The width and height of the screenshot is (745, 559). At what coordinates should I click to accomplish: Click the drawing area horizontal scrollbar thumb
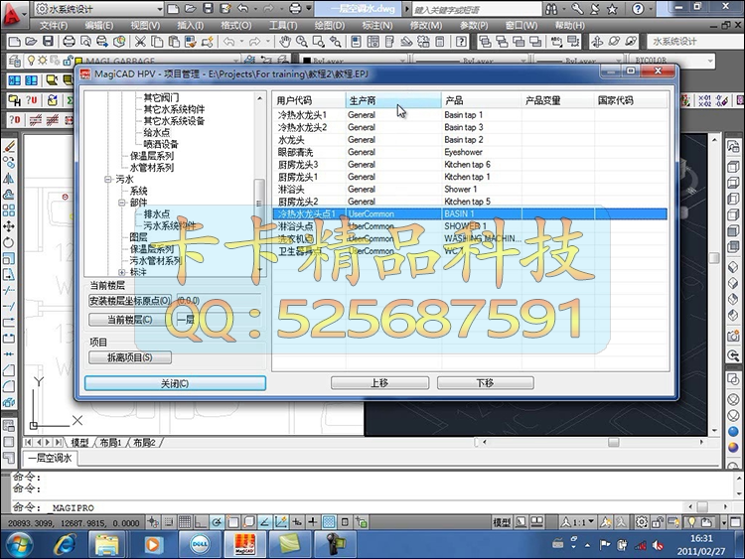[614, 442]
